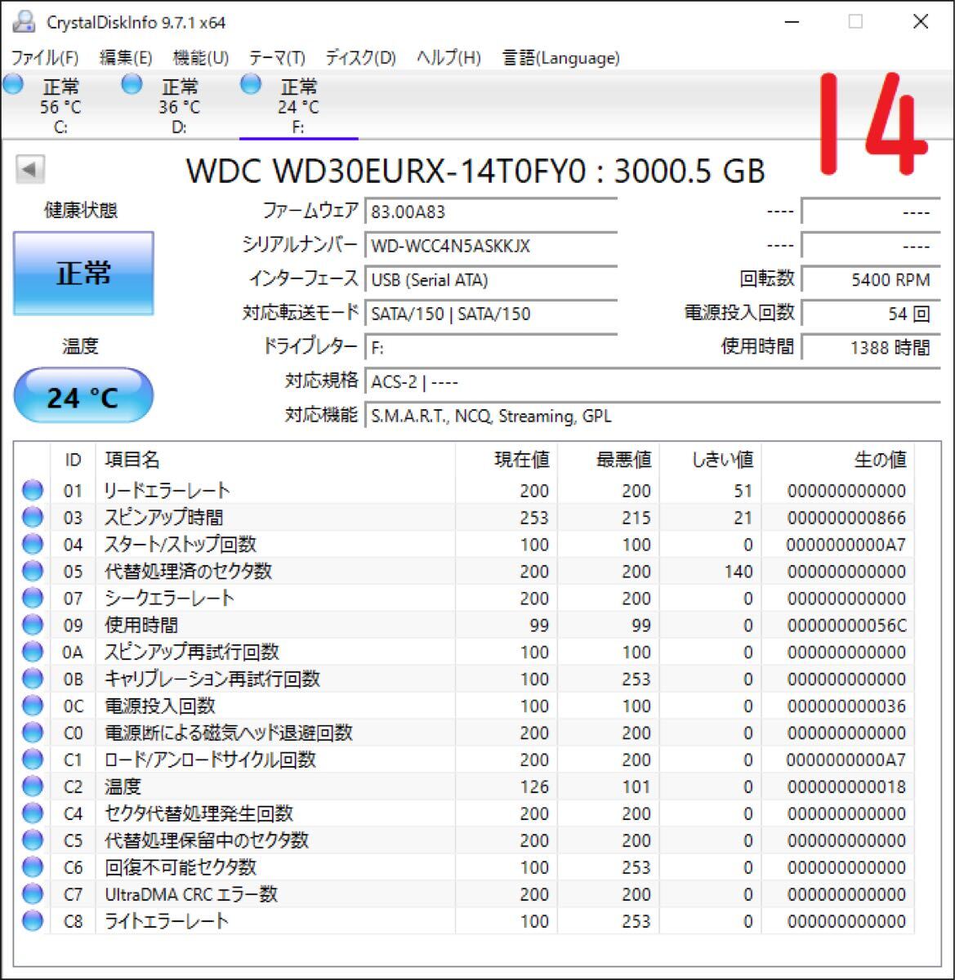Click the 生の値 column header

pos(880,460)
